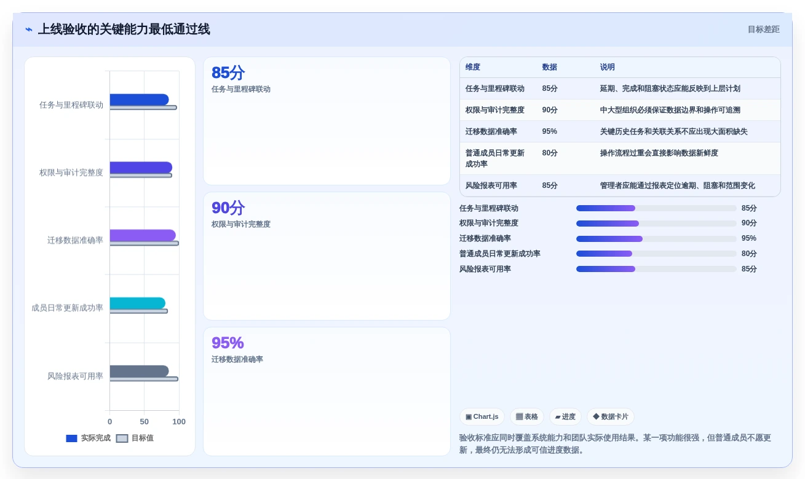Viewport: 805px width, 479px height.
Task: Click the 风险报表可用率 progress bar
Action: coord(656,269)
